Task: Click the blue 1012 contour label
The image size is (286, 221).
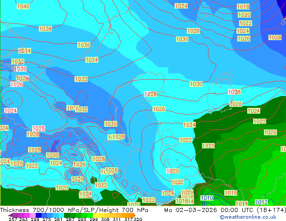Action: point(261,202)
